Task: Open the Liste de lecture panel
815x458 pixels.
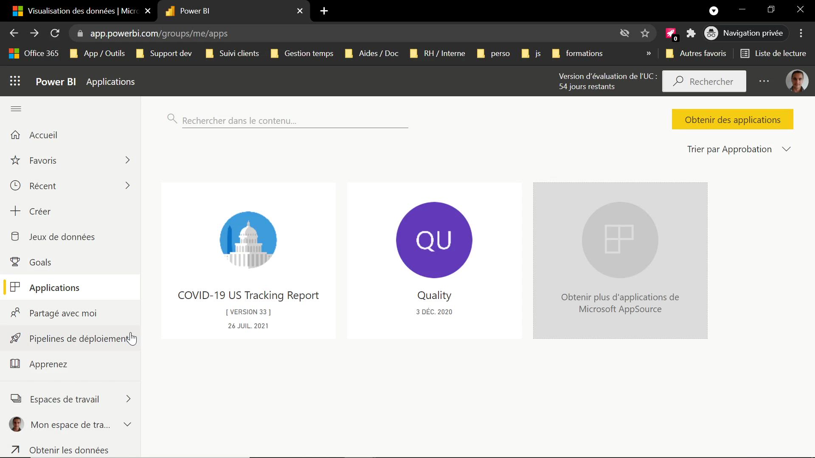Action: [773, 53]
